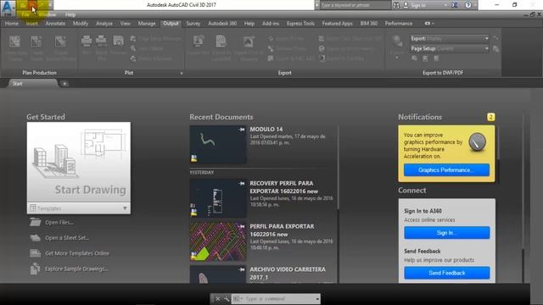This screenshot has height=305, width=543.
Task: Click the Graphics Performance button
Action: tap(446, 170)
